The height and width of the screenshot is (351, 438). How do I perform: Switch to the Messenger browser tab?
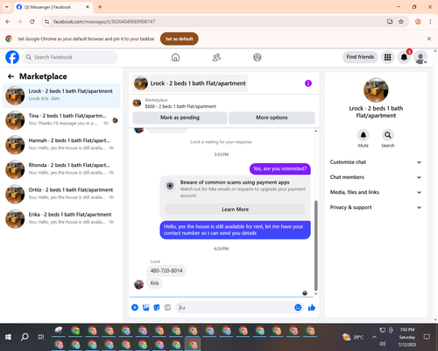pos(53,7)
